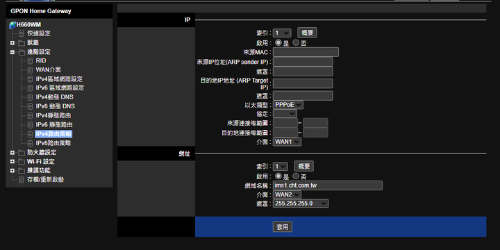Open the IP section 介面 WAN1 dropdown

click(x=287, y=142)
